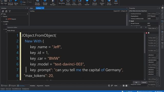Click the Save ribbon button
164x92 pixels.
pos(6,3)
